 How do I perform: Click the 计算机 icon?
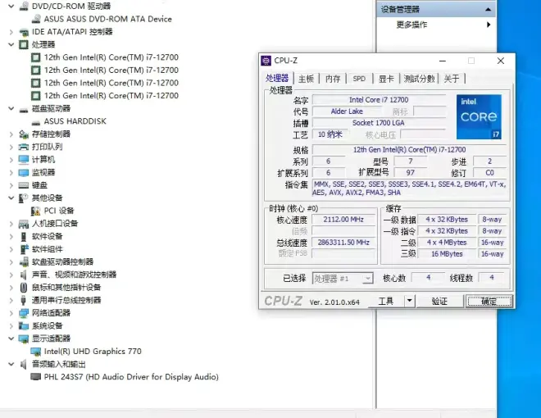click(x=24, y=160)
